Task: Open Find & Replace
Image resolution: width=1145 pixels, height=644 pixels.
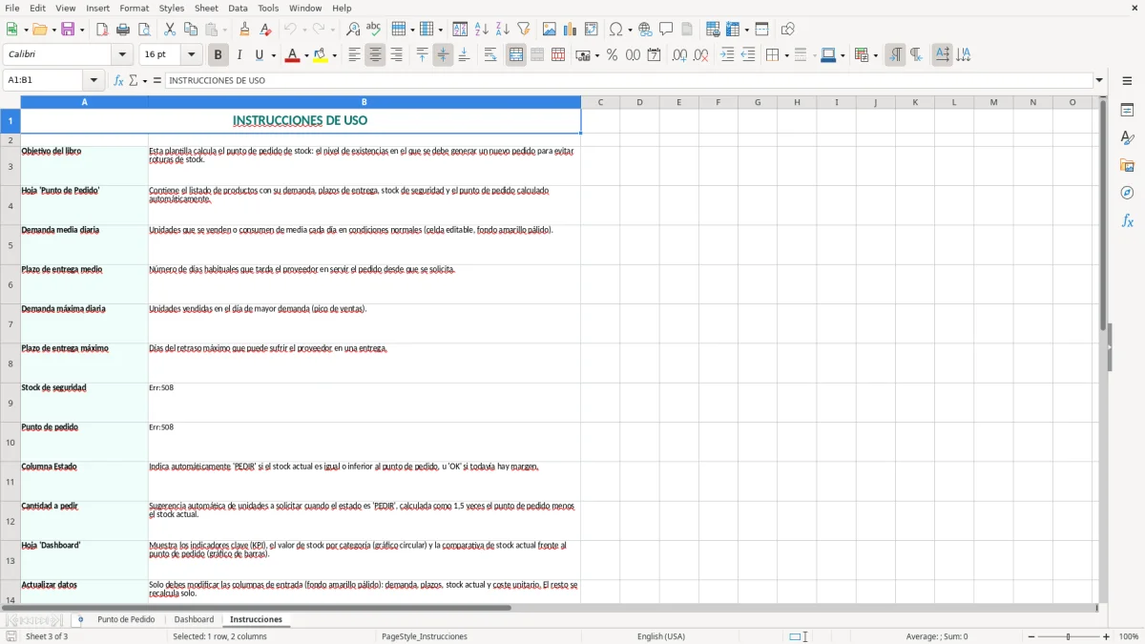Action: (353, 30)
